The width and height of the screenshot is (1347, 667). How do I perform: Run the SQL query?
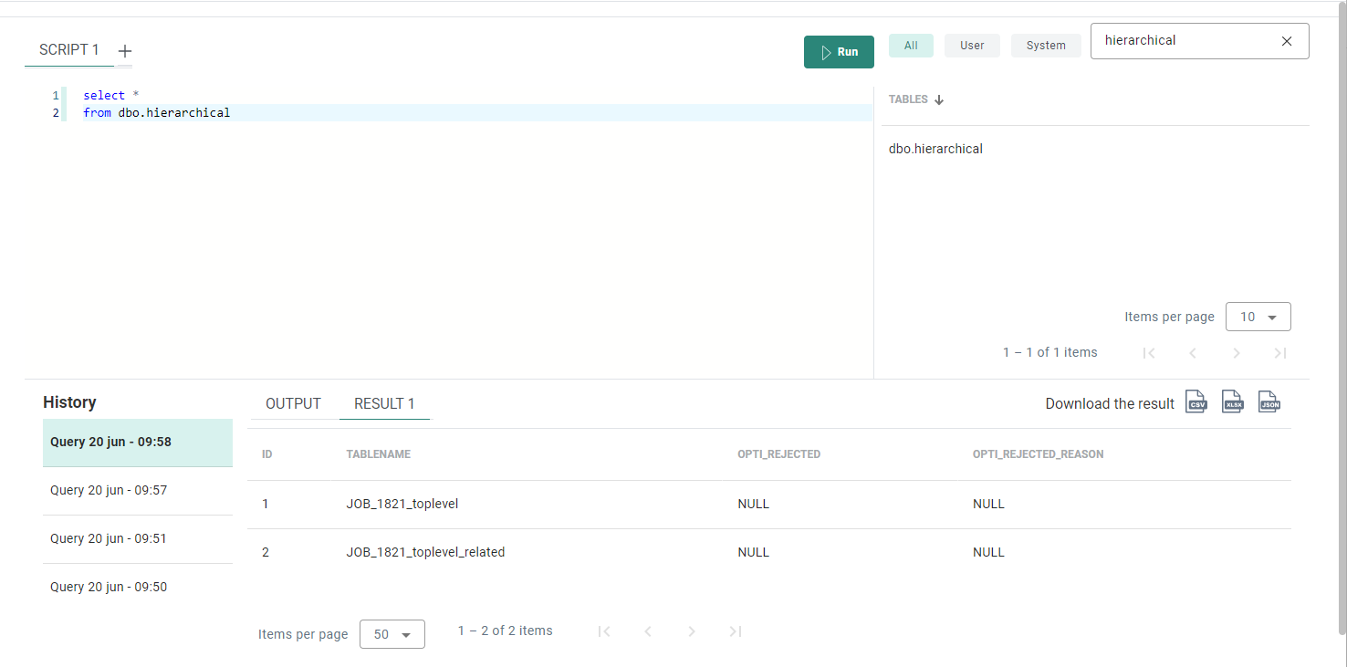839,52
